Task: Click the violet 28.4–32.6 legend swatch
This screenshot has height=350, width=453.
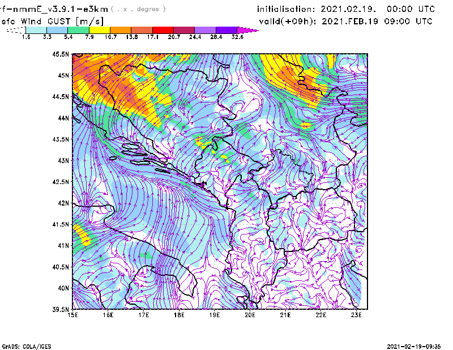Action: click(x=226, y=30)
